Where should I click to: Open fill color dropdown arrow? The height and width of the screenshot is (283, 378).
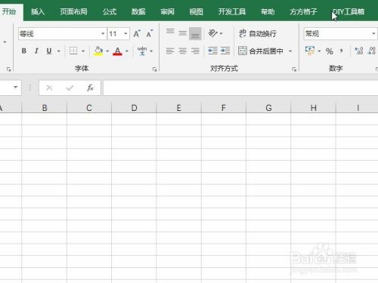(x=107, y=51)
